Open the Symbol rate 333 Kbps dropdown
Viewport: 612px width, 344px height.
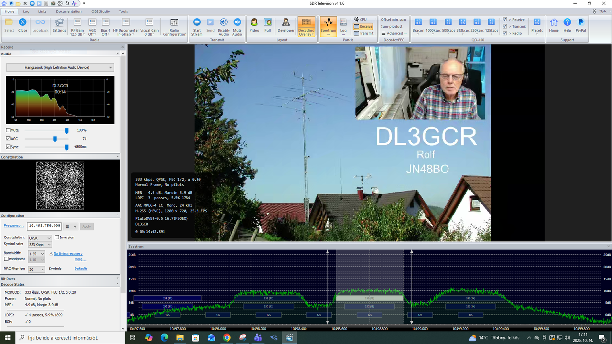40,245
